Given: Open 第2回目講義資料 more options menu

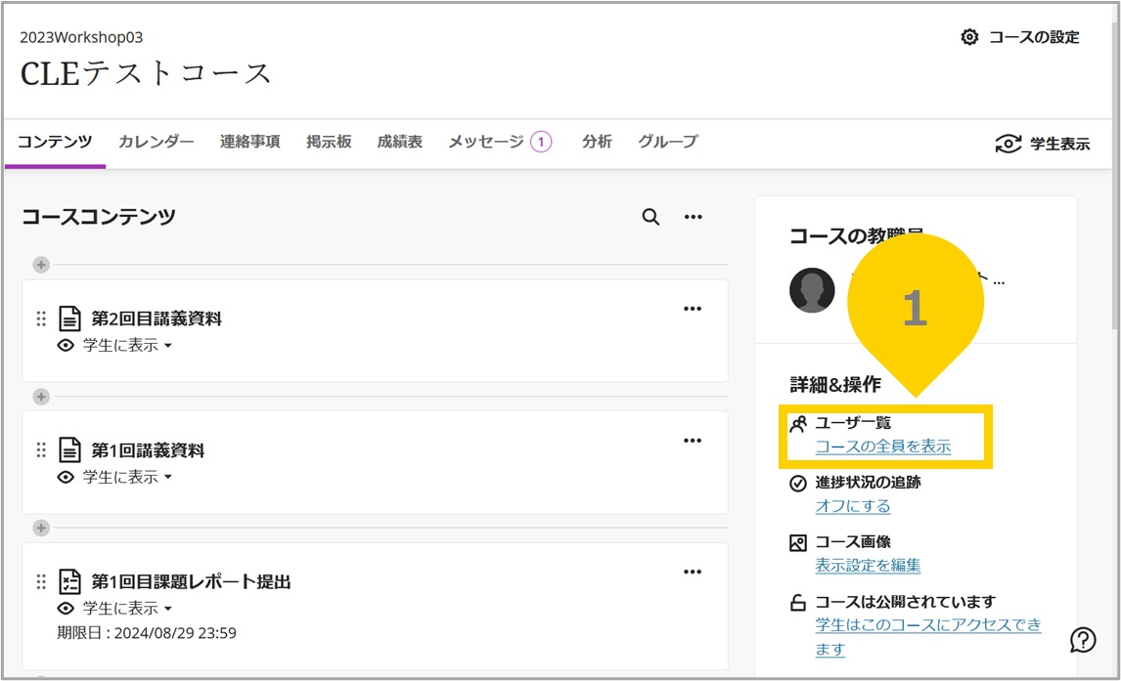Looking at the screenshot, I should 692,309.
